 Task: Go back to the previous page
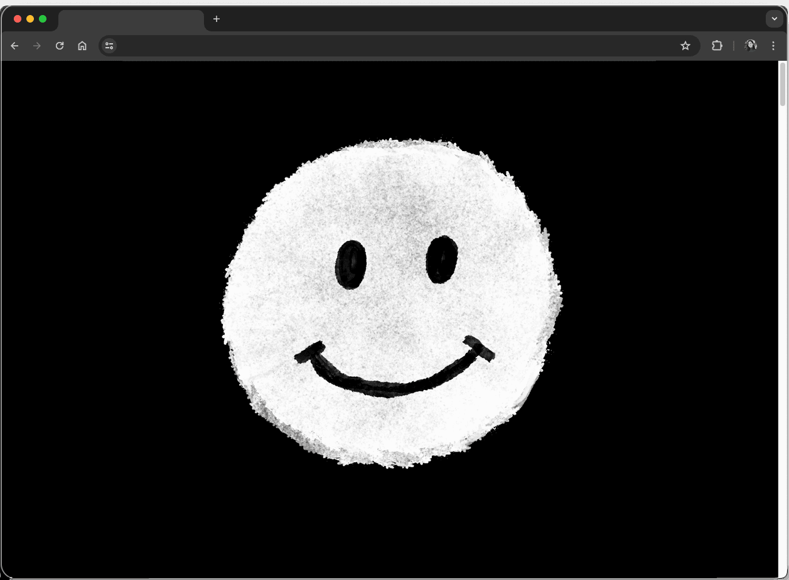14,46
